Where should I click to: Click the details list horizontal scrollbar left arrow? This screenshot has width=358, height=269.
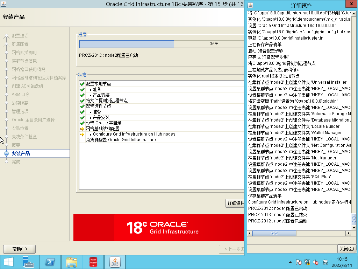pyautogui.click(x=250, y=233)
